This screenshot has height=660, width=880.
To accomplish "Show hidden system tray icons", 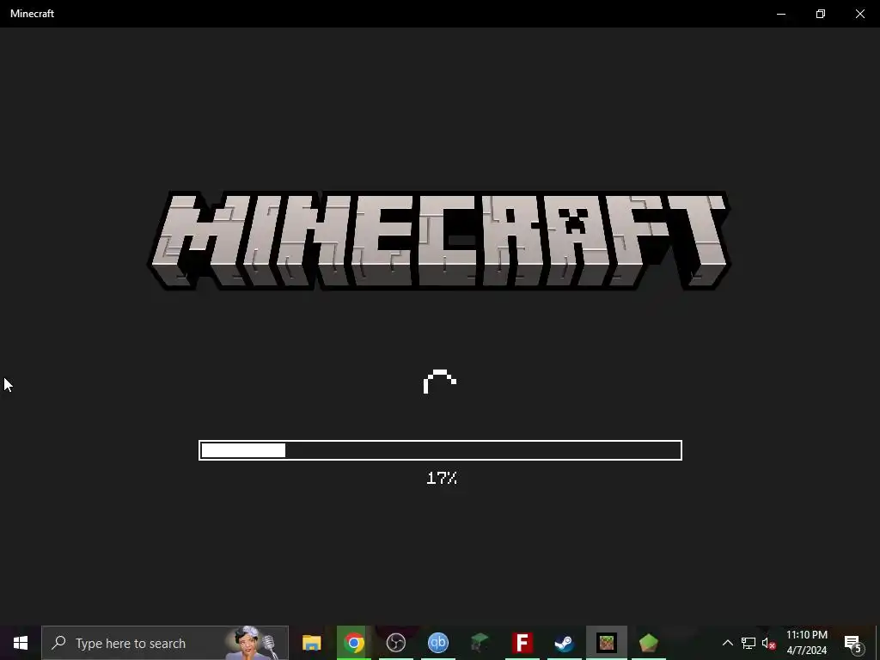I will point(727,643).
